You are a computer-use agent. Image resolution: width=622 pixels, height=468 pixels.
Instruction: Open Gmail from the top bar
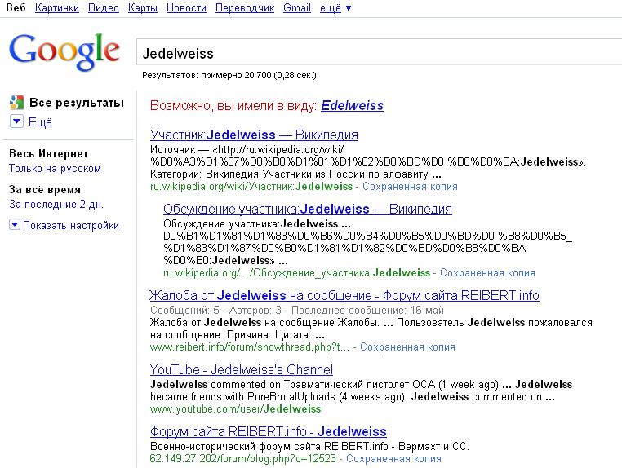[297, 8]
